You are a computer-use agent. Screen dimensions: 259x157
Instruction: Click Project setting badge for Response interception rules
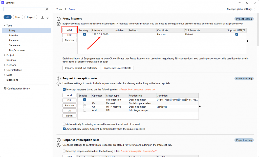click(x=244, y=140)
